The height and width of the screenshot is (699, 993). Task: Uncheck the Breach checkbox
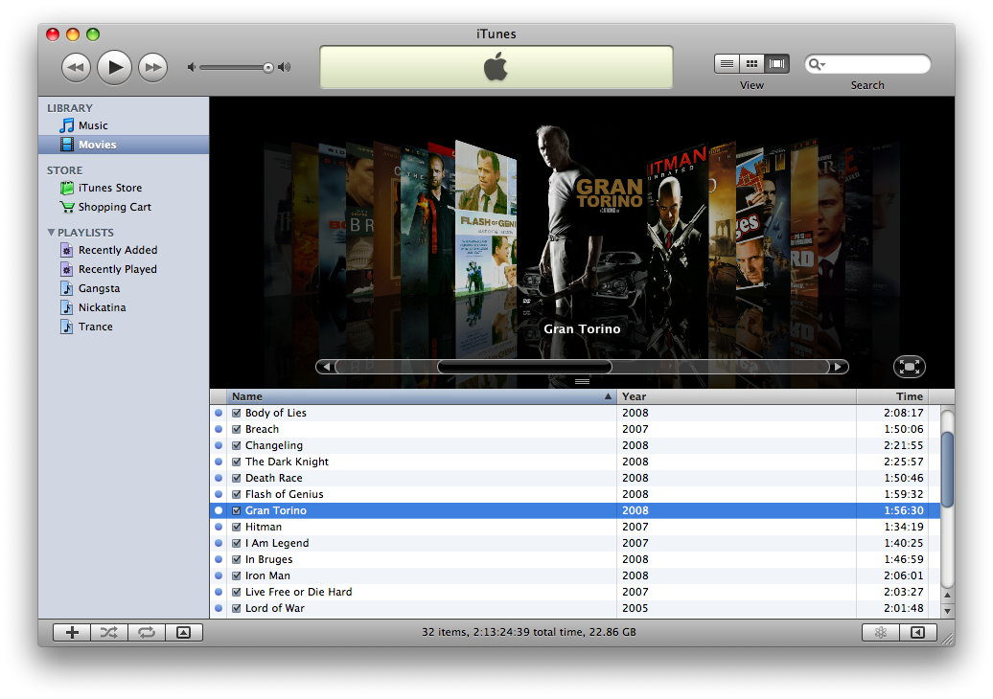[x=236, y=430]
